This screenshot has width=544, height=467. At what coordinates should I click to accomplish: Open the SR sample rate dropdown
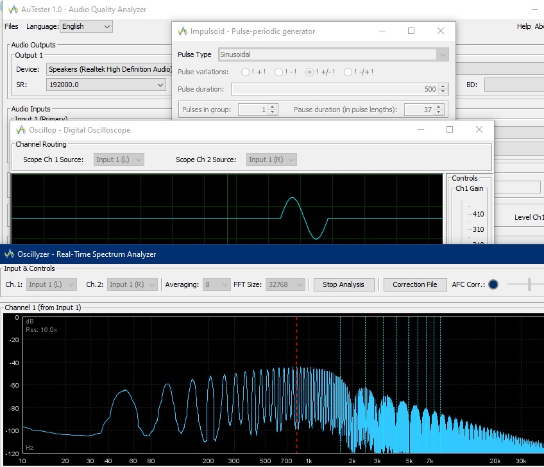(106, 85)
